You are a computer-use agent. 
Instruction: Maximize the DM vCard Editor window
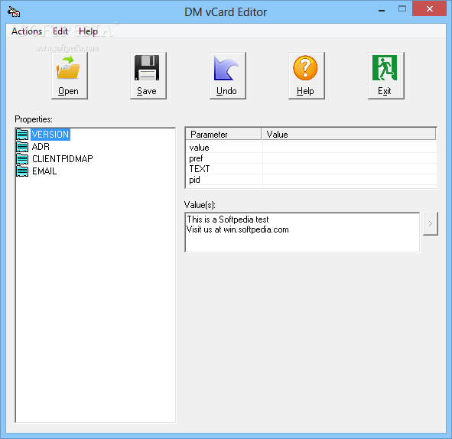(x=402, y=9)
